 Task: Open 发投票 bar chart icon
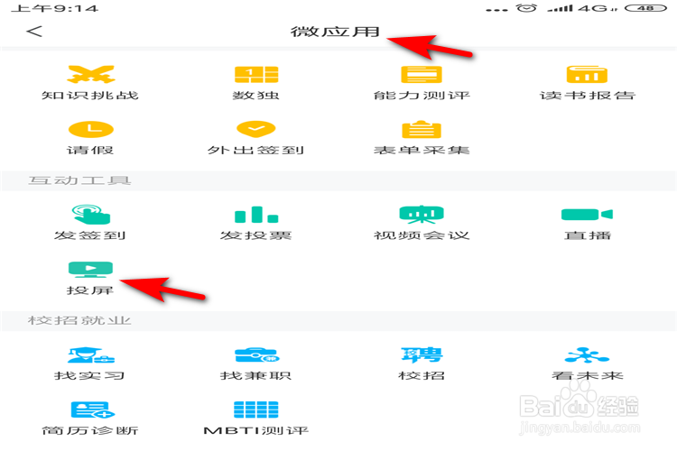(256, 214)
